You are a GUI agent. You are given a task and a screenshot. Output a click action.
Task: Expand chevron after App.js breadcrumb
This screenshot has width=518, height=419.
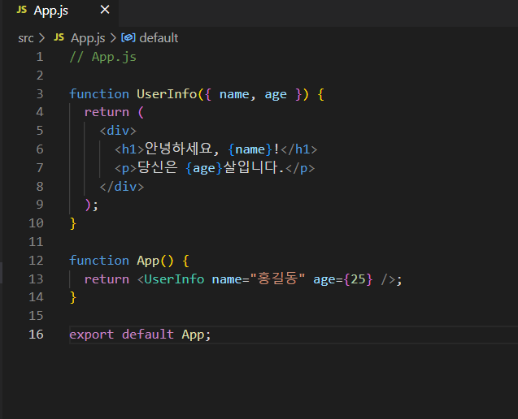click(x=113, y=38)
